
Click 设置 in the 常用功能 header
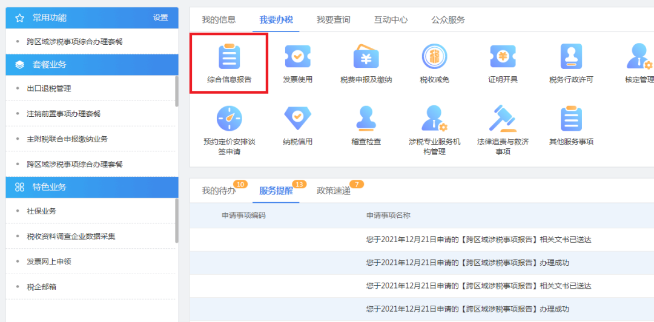160,18
